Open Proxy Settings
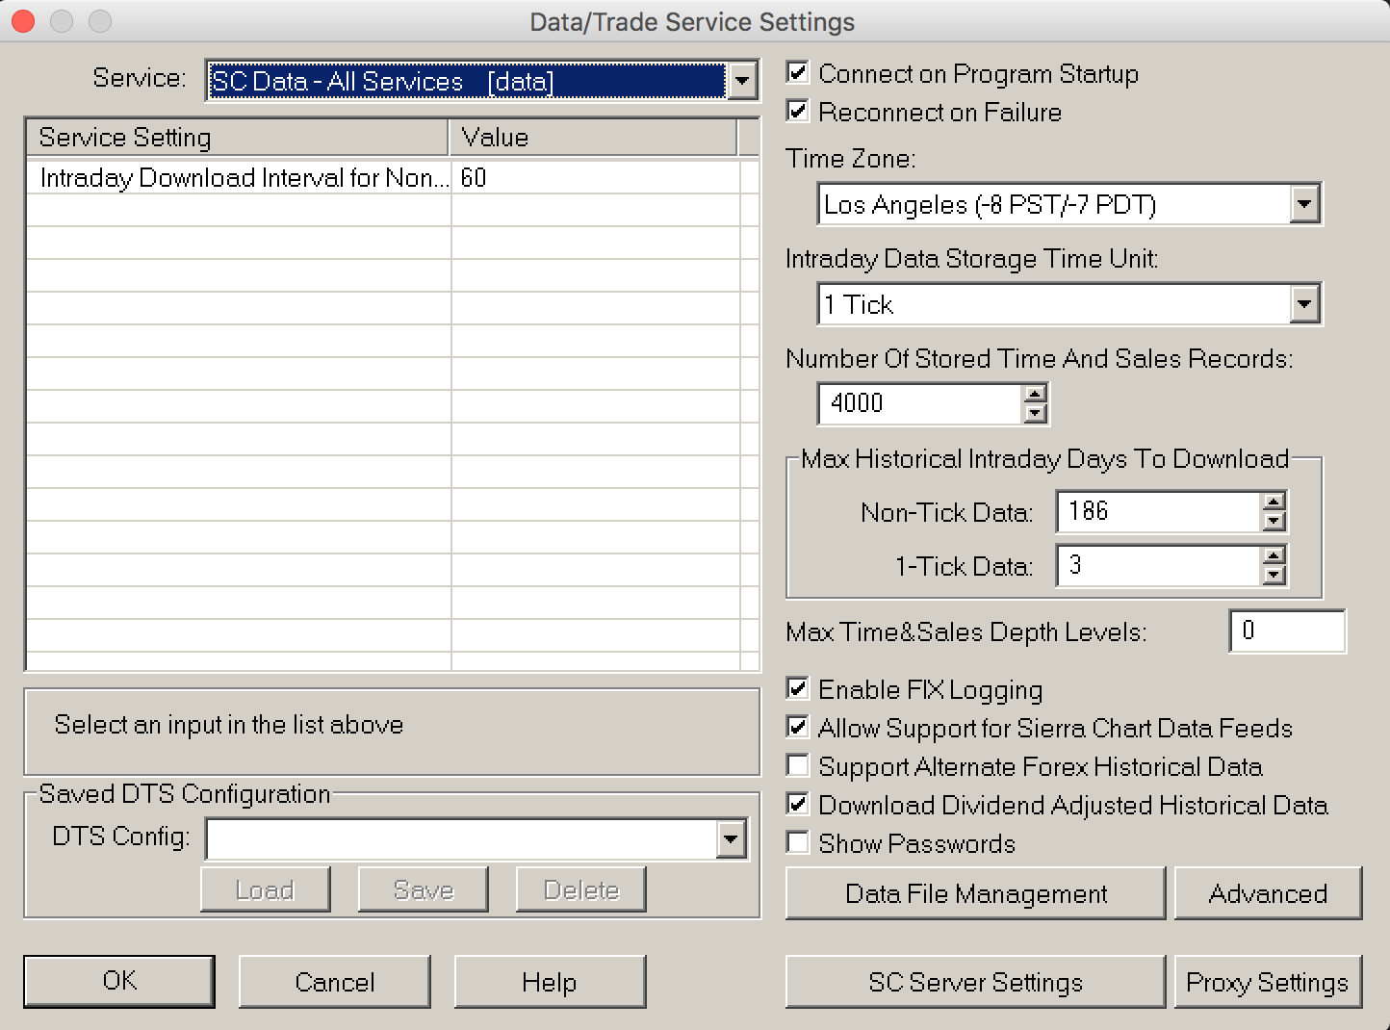 pyautogui.click(x=1268, y=982)
